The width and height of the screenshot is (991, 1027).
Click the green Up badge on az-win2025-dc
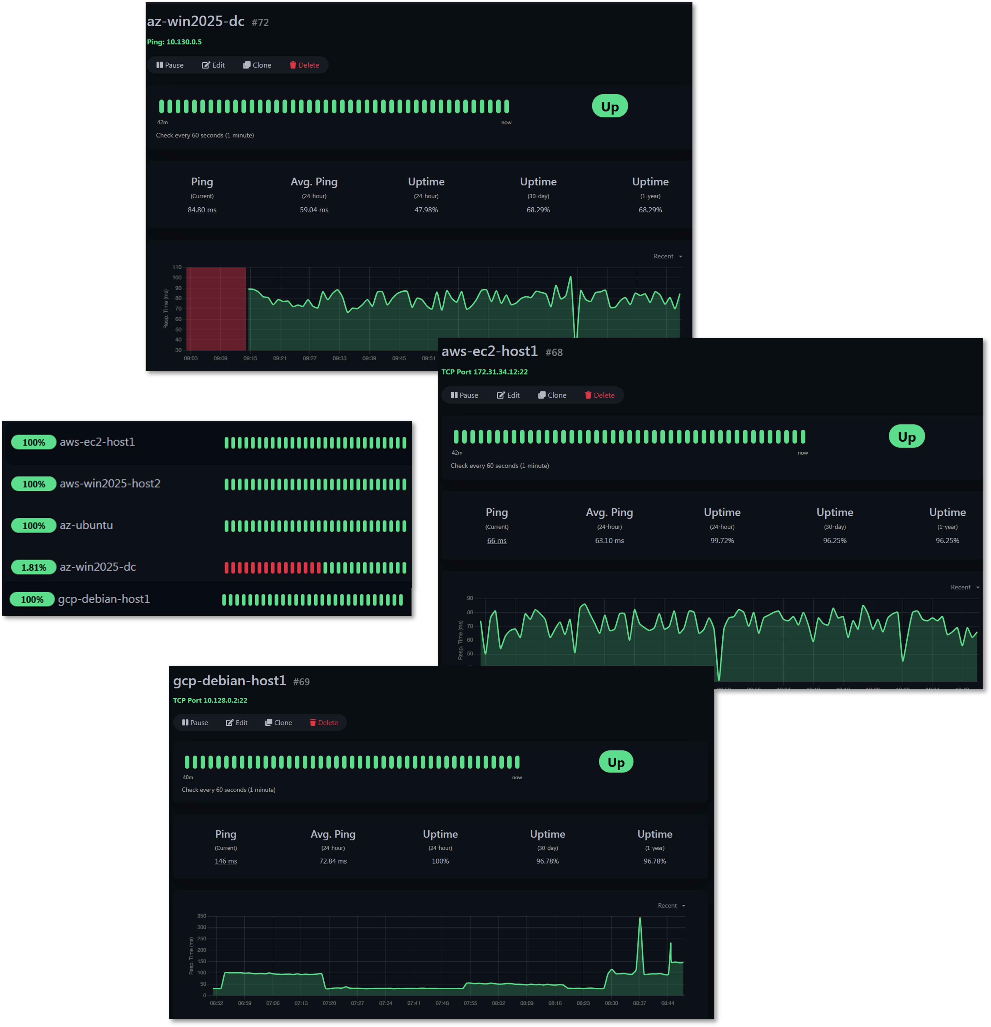tap(609, 106)
